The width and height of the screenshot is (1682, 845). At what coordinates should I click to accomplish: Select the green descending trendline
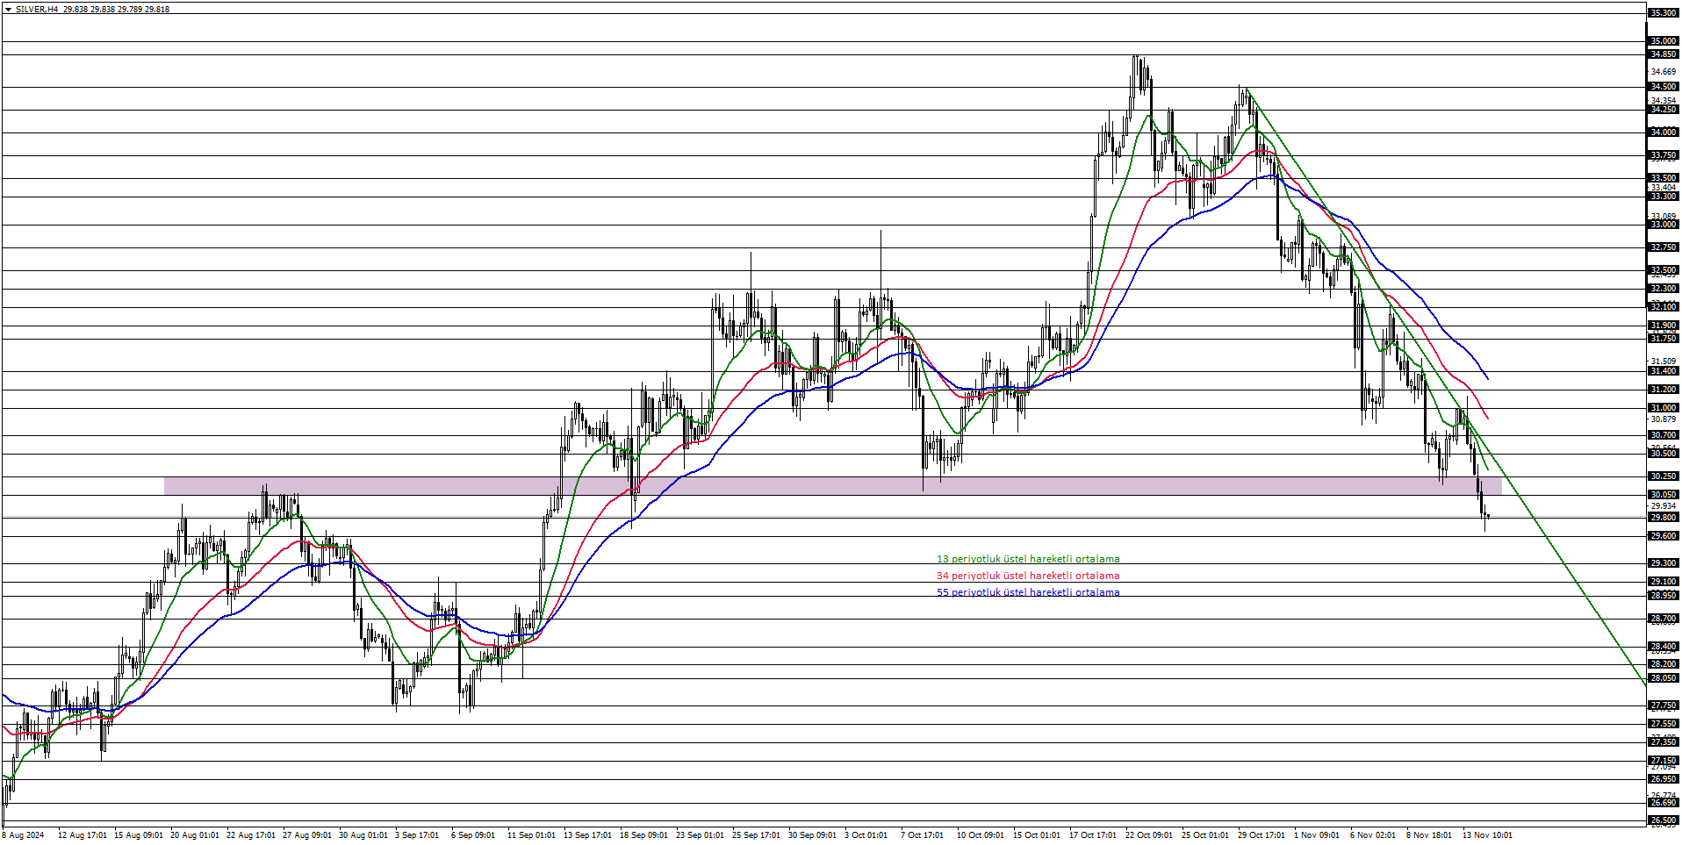pos(1445,388)
